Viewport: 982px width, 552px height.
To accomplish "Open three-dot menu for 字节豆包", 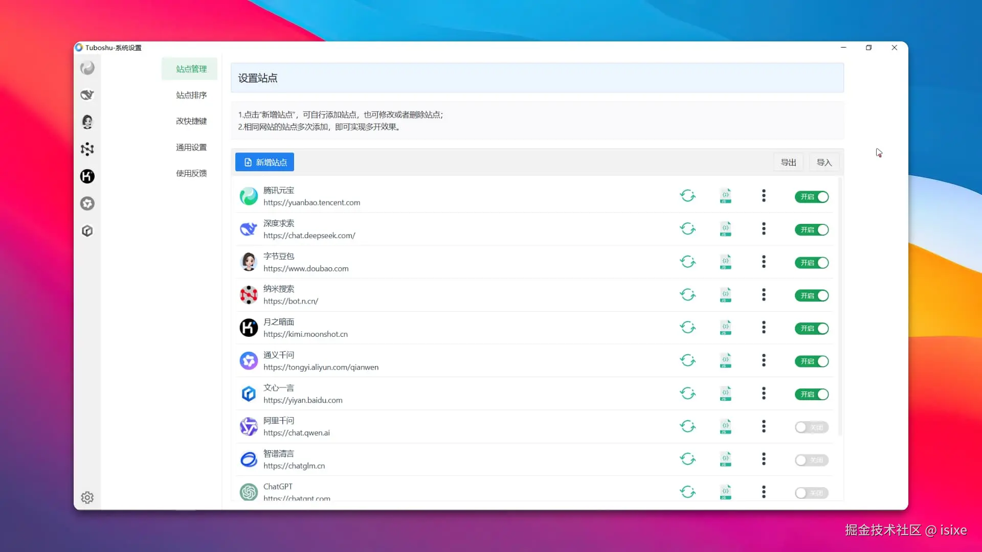I will pos(764,262).
